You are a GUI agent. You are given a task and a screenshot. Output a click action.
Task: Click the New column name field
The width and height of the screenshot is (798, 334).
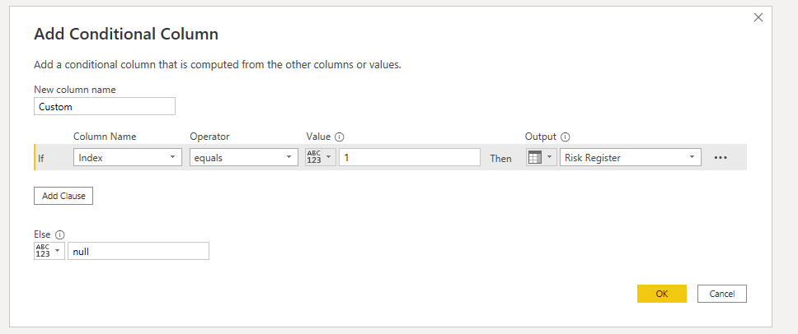point(105,107)
